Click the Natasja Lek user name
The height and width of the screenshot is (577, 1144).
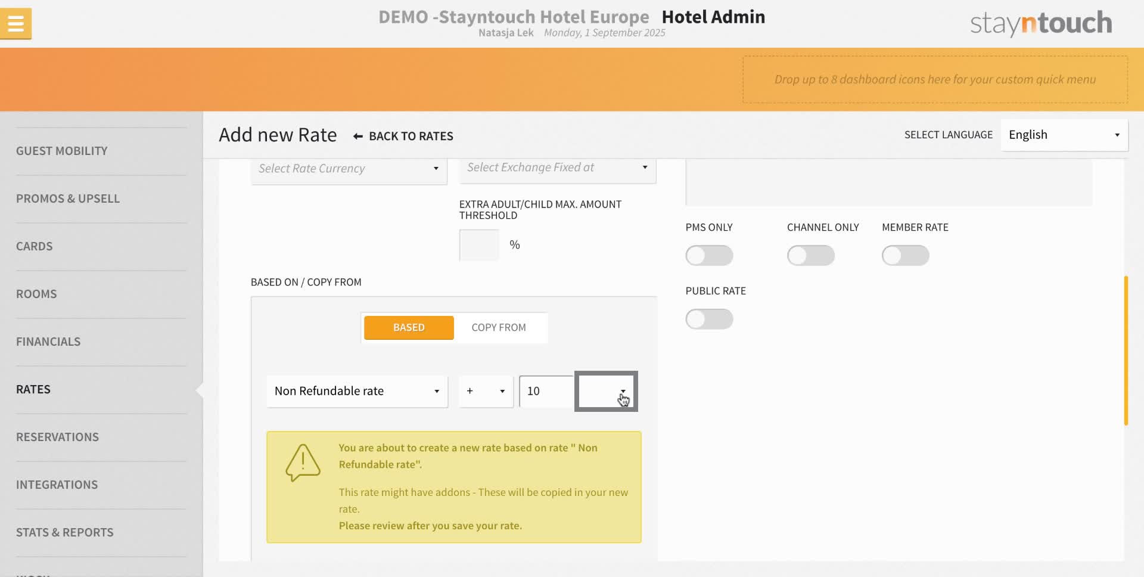point(506,33)
